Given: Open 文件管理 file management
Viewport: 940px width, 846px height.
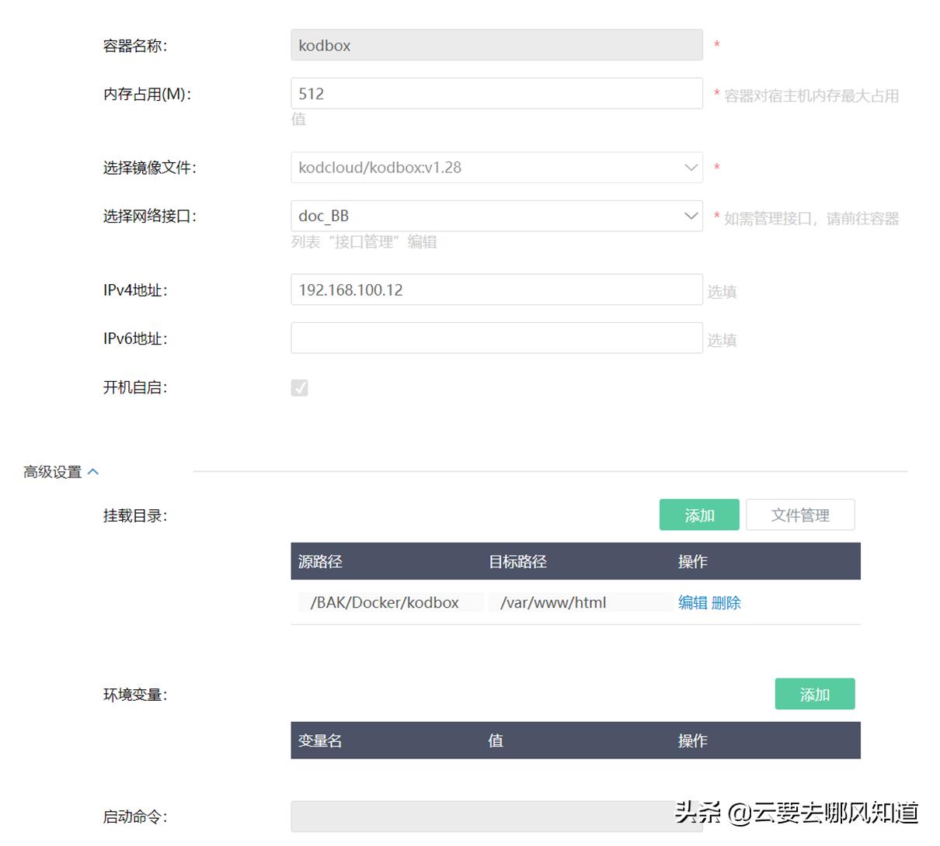Looking at the screenshot, I should tap(800, 514).
